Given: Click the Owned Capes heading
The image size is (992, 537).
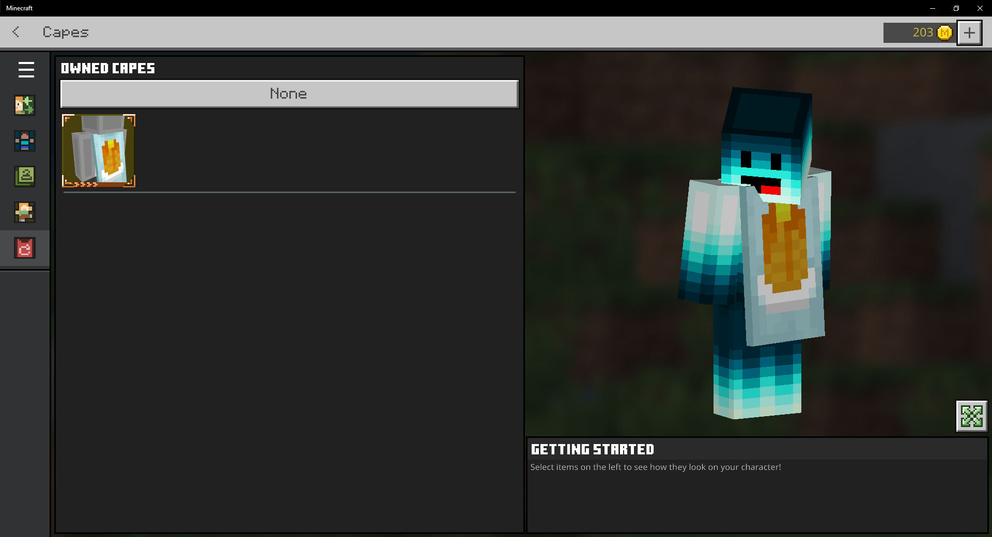Looking at the screenshot, I should pyautogui.click(x=108, y=68).
